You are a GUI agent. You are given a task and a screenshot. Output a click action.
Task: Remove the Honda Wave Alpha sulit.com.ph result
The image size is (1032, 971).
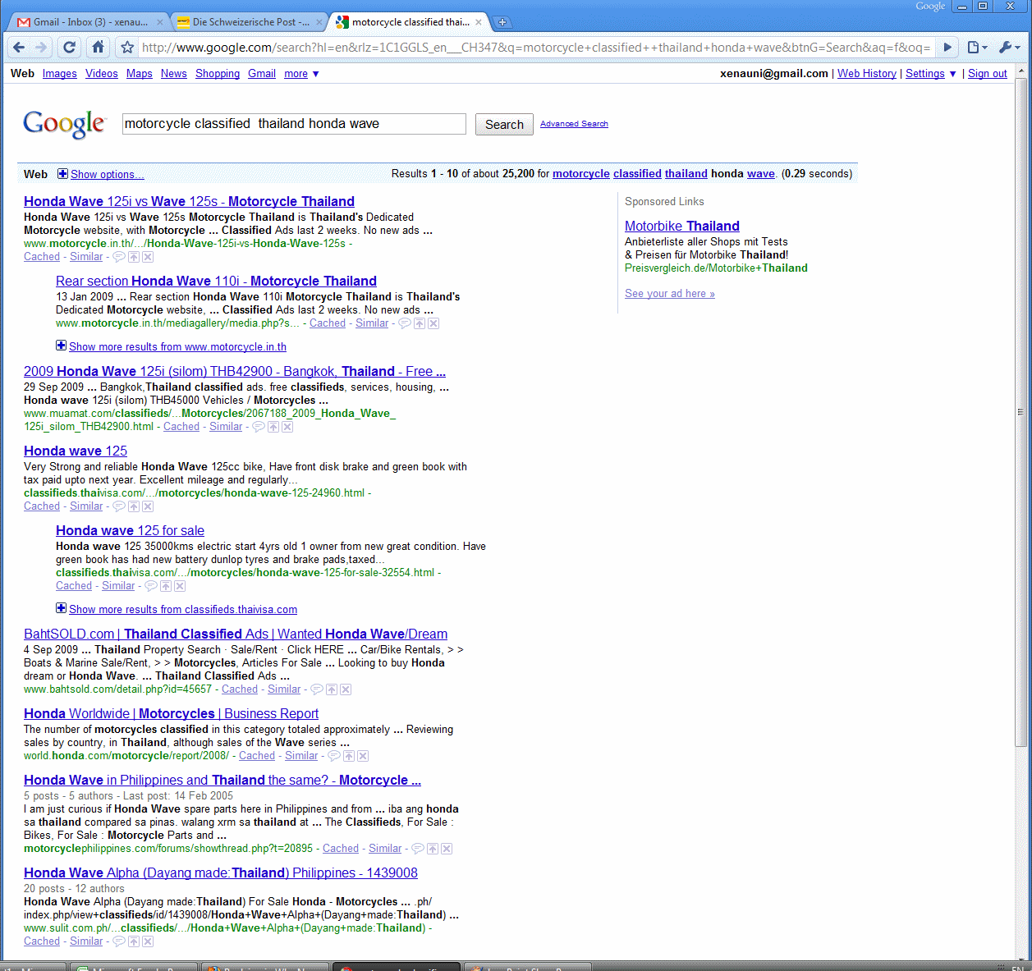click(x=148, y=941)
